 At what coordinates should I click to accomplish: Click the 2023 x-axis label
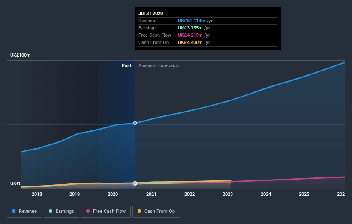click(228, 194)
